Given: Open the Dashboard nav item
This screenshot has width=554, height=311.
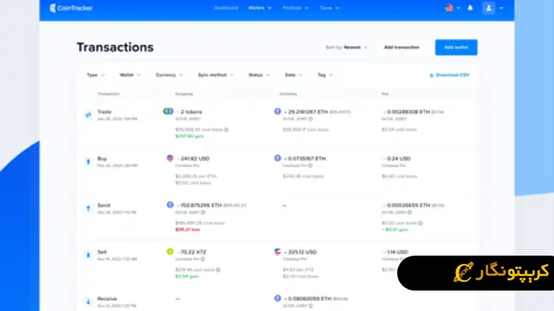Looking at the screenshot, I should 226,8.
